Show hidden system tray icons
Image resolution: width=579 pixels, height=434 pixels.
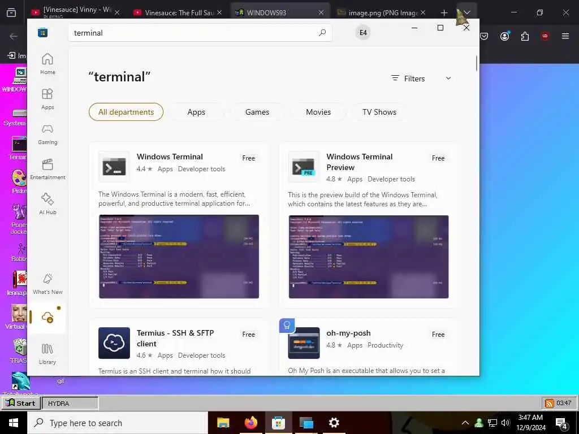click(465, 423)
